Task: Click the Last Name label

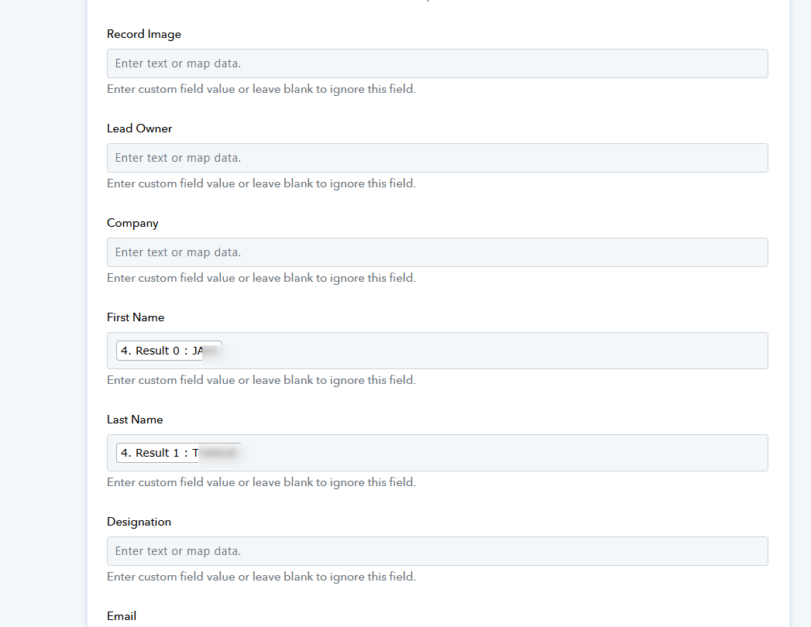Action: click(x=135, y=420)
